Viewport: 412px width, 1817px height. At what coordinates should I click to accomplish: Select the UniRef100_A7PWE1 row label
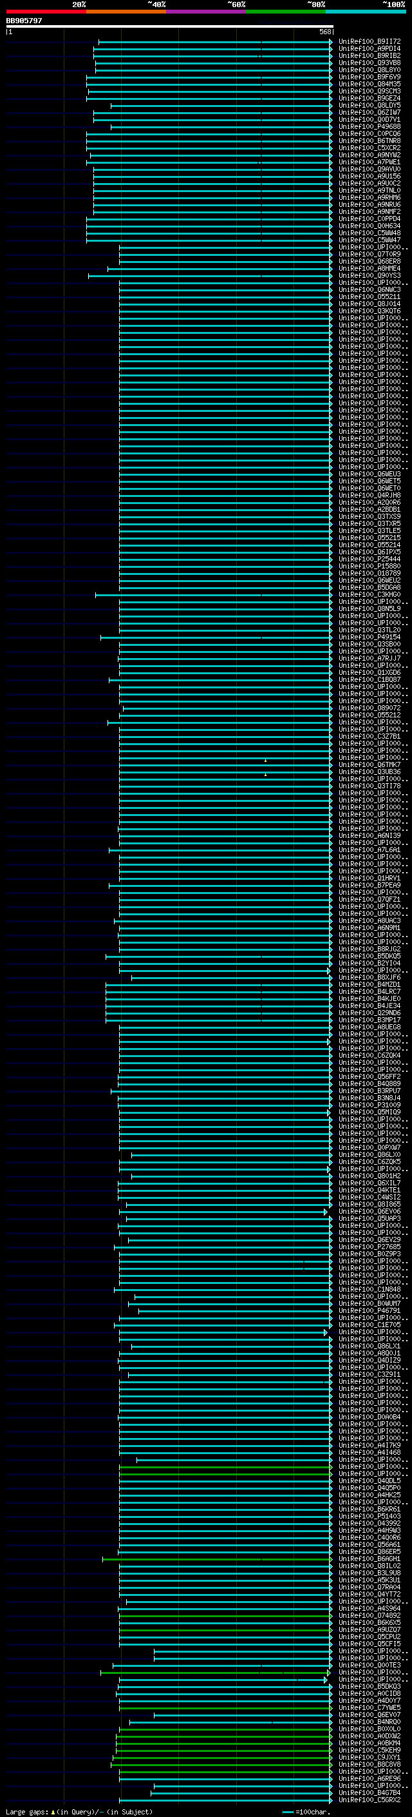(x=370, y=162)
